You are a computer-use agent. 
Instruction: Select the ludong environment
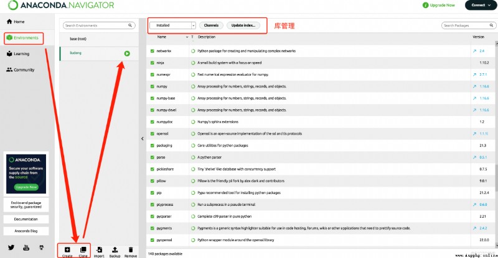(99, 53)
